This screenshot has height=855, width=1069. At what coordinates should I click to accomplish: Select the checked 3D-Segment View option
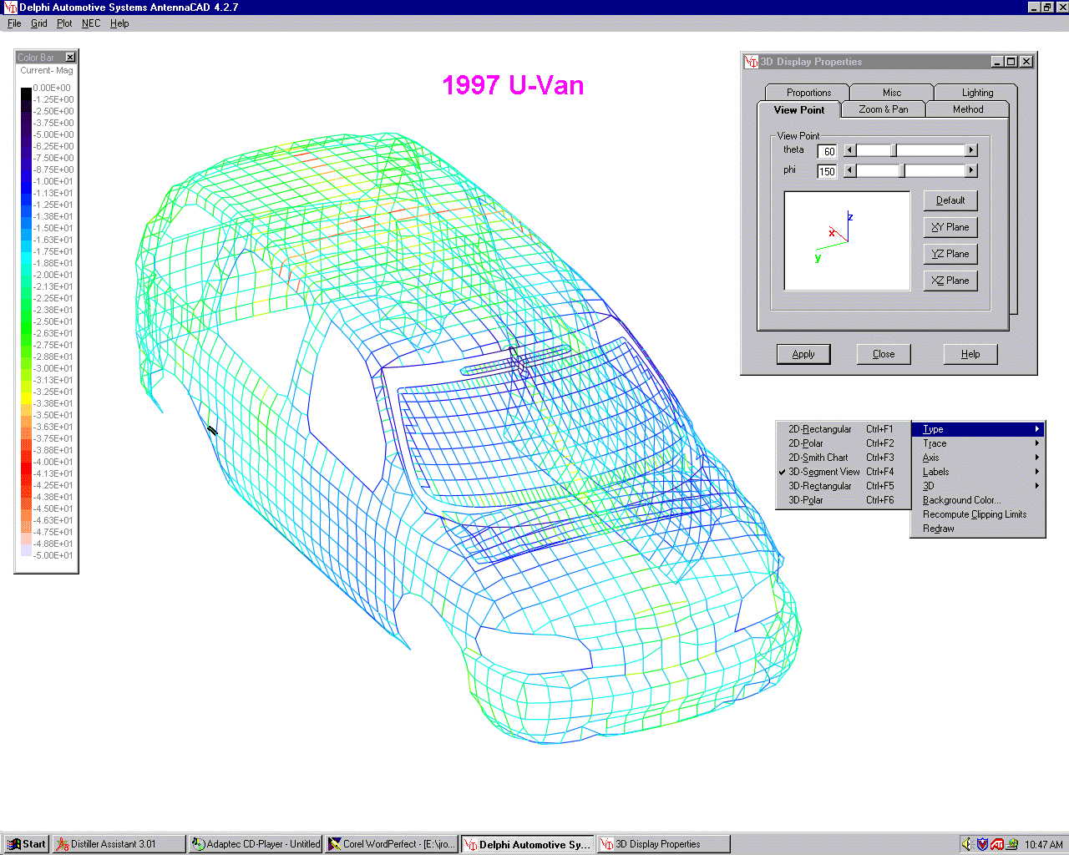(x=823, y=472)
